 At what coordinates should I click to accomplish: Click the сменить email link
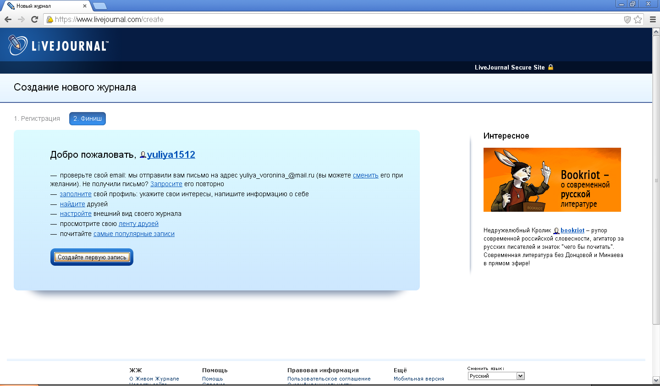tap(366, 175)
